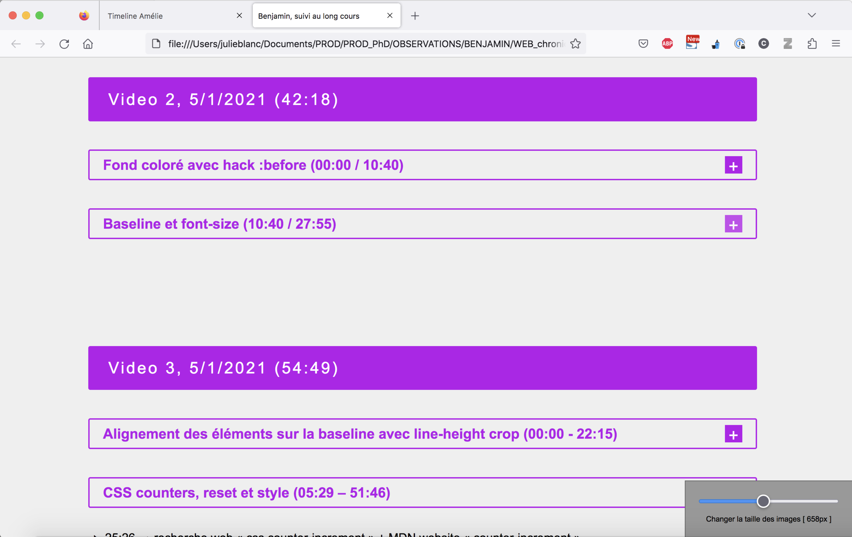Click the Zotero connector Z icon
Screen dimensions: 852x537
coord(788,44)
